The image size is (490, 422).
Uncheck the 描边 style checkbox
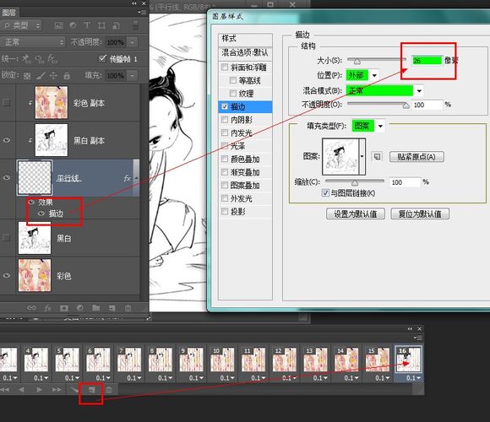click(x=225, y=106)
